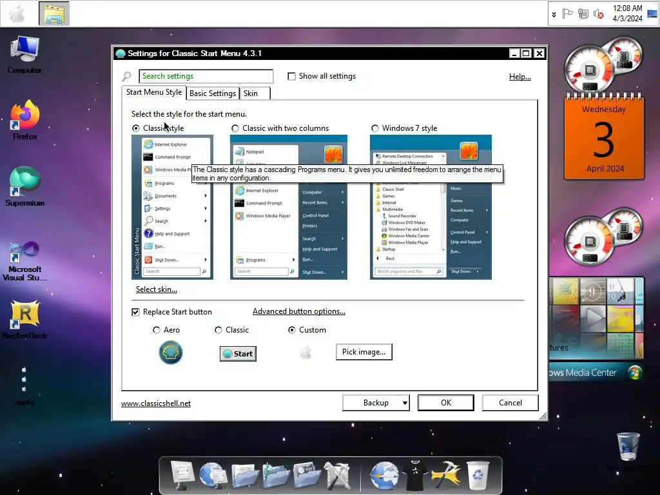Open the Recycle Bin on the desktop
The width and height of the screenshot is (660, 495).
point(628,447)
